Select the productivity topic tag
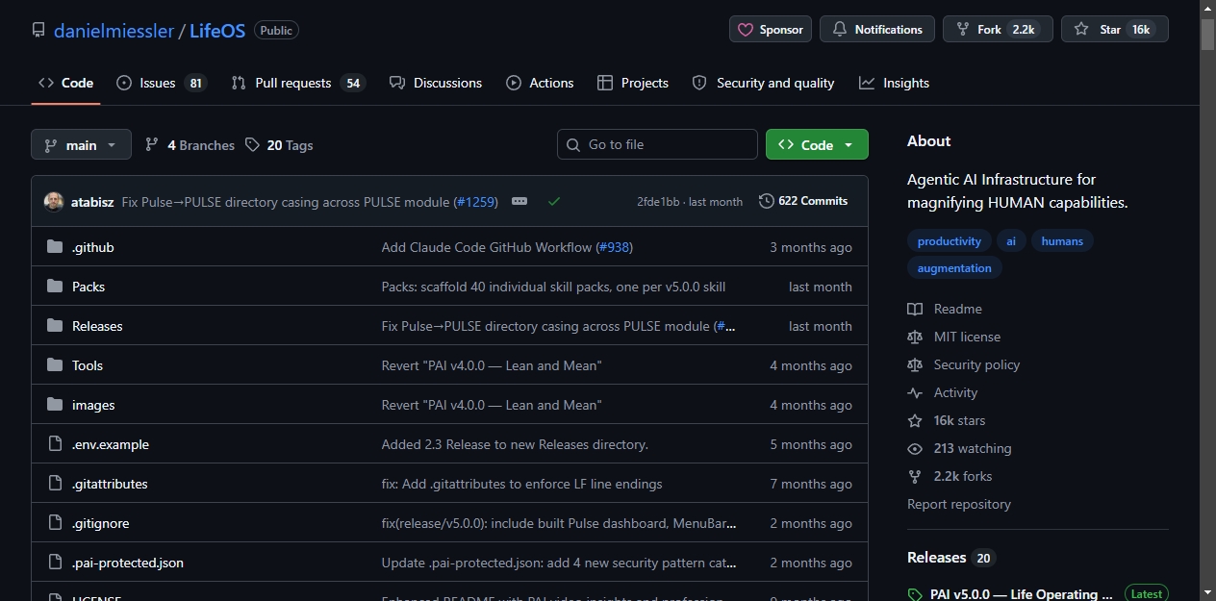Screen dimensions: 1216x601 pos(950,241)
